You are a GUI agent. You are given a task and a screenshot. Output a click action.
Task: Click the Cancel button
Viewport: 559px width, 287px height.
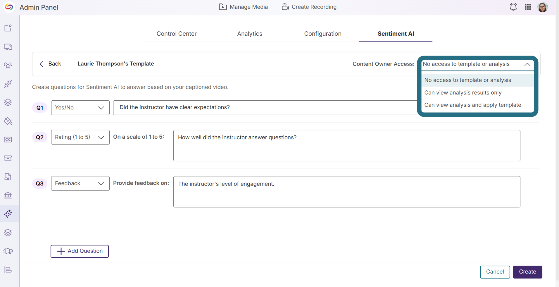(x=495, y=272)
